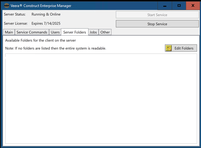Click the 'Expires 7/14/2025' license text
This screenshot has width=201, height=148.
[x=46, y=23]
